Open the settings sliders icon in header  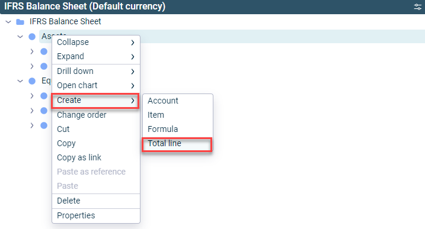[x=418, y=7]
